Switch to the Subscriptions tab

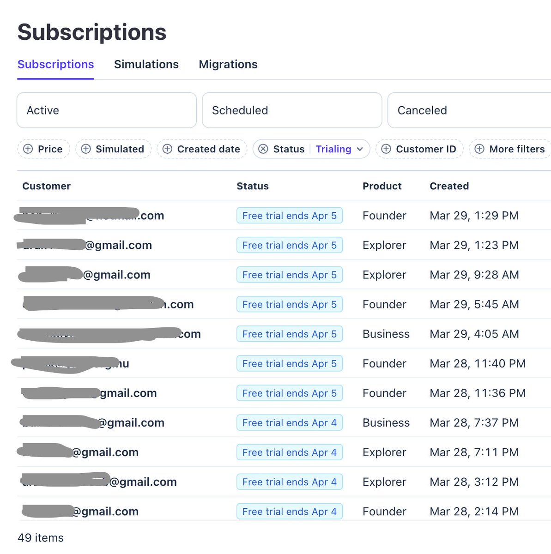[55, 64]
